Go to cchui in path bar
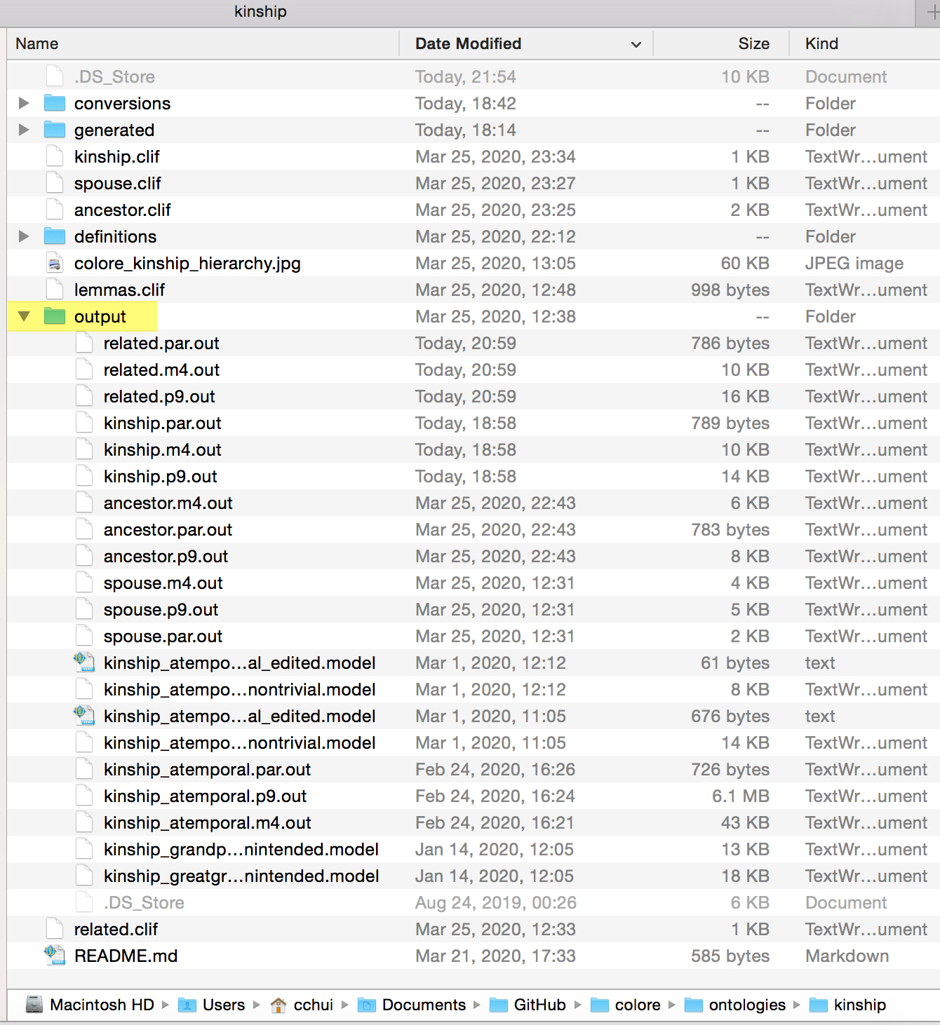The height and width of the screenshot is (1025, 940). coord(314,1005)
